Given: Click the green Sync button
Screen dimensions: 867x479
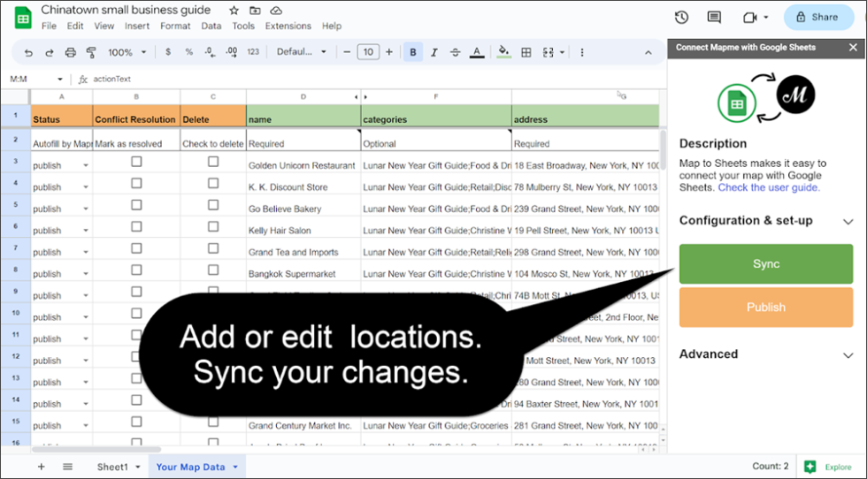Looking at the screenshot, I should (x=766, y=264).
